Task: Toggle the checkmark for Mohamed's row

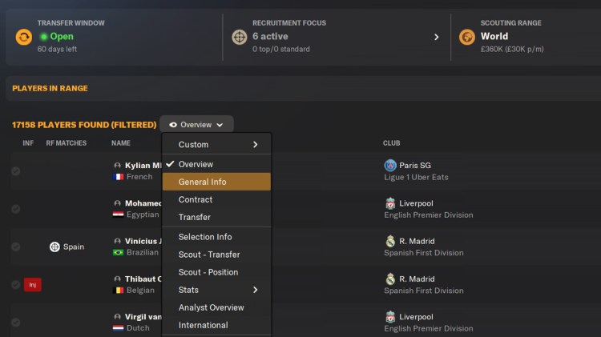Action: [x=15, y=209]
